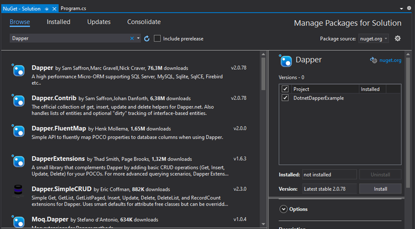Screen dimensions: 415x229
Task: Open the Version Latest stable 2.0.78 dropdown
Action: pyautogui.click(x=329, y=189)
